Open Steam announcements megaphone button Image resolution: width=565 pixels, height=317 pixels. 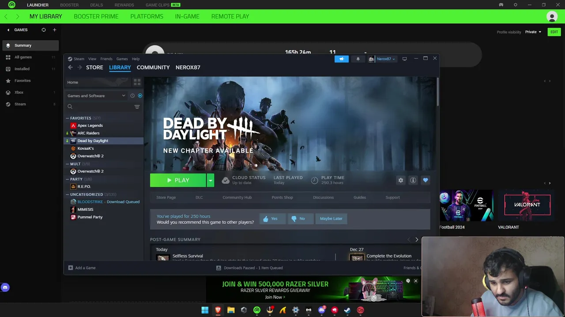(341, 59)
